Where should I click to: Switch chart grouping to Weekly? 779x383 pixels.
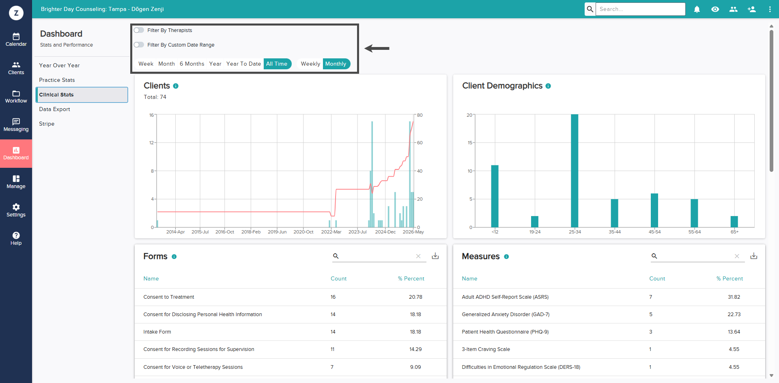coord(310,64)
